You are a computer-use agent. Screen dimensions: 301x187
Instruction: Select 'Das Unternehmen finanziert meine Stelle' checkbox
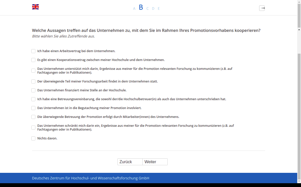33,90
